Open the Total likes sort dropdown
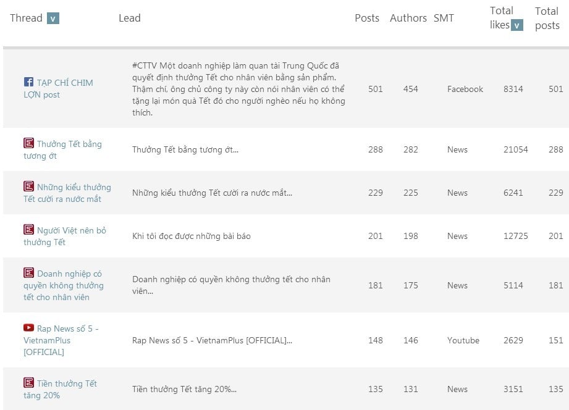This screenshot has height=410, width=569. coord(516,25)
